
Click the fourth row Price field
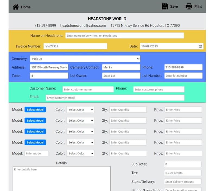pos(183,142)
